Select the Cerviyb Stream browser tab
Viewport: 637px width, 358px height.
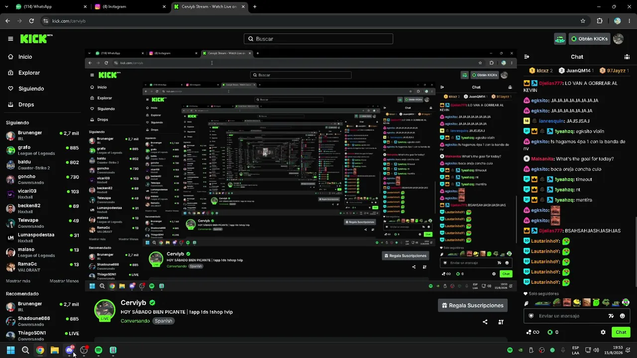209,7
